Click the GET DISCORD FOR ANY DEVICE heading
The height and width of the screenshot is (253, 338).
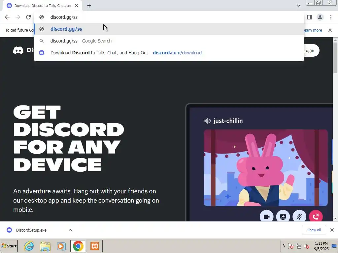(69, 138)
